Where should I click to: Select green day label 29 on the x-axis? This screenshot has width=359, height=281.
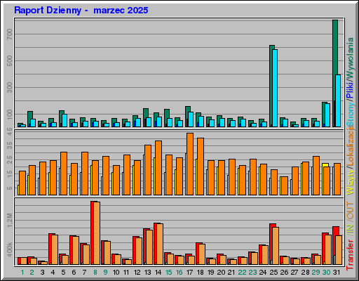point(316,273)
